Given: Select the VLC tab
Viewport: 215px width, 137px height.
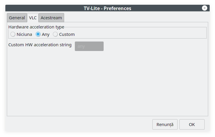Looking at the screenshot, I should [x=33, y=18].
